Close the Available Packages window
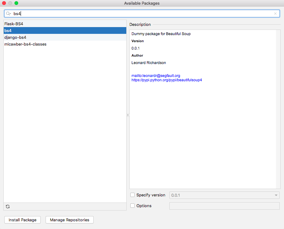 coord(4,3)
